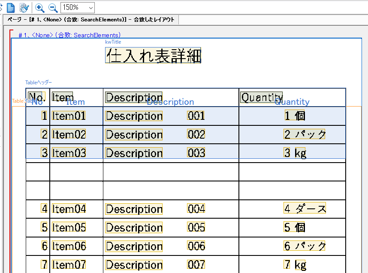
Task: Select the Item07 cell
Action: pos(69,264)
